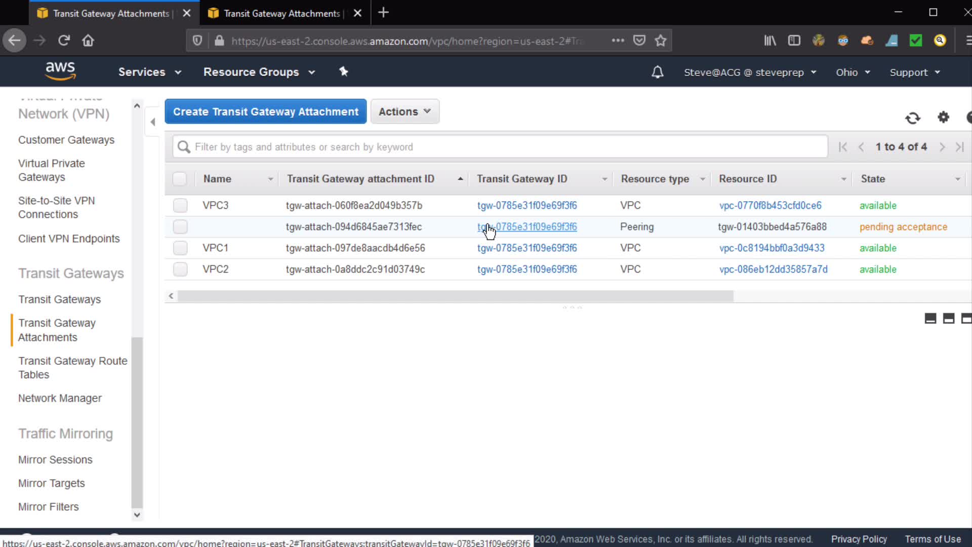The image size is (972, 547).
Task: Open the Actions dropdown
Action: coord(404,111)
